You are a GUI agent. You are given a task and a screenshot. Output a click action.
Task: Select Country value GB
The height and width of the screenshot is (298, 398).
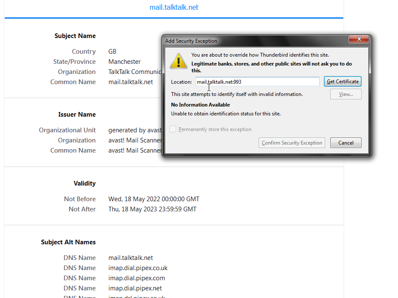pos(112,52)
